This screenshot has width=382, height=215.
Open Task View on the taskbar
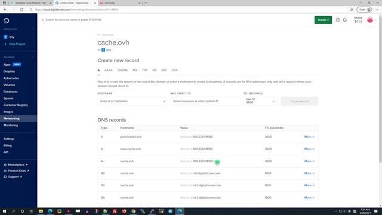pos(31,211)
